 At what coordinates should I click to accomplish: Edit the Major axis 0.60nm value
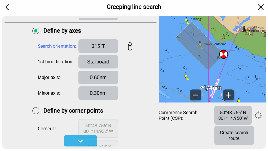tap(98, 78)
